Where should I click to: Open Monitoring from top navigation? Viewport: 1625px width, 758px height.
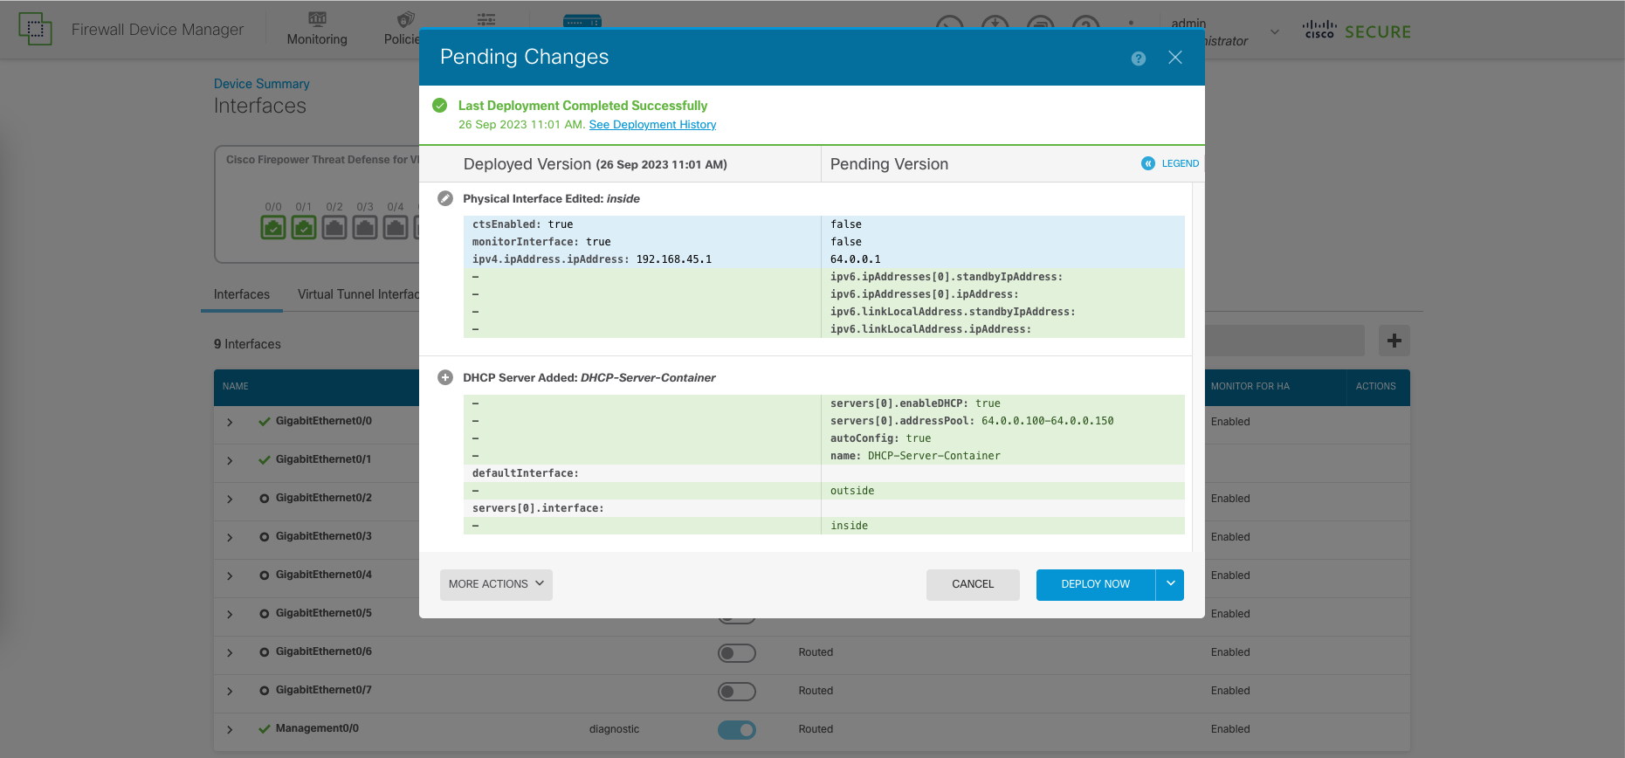tap(317, 30)
